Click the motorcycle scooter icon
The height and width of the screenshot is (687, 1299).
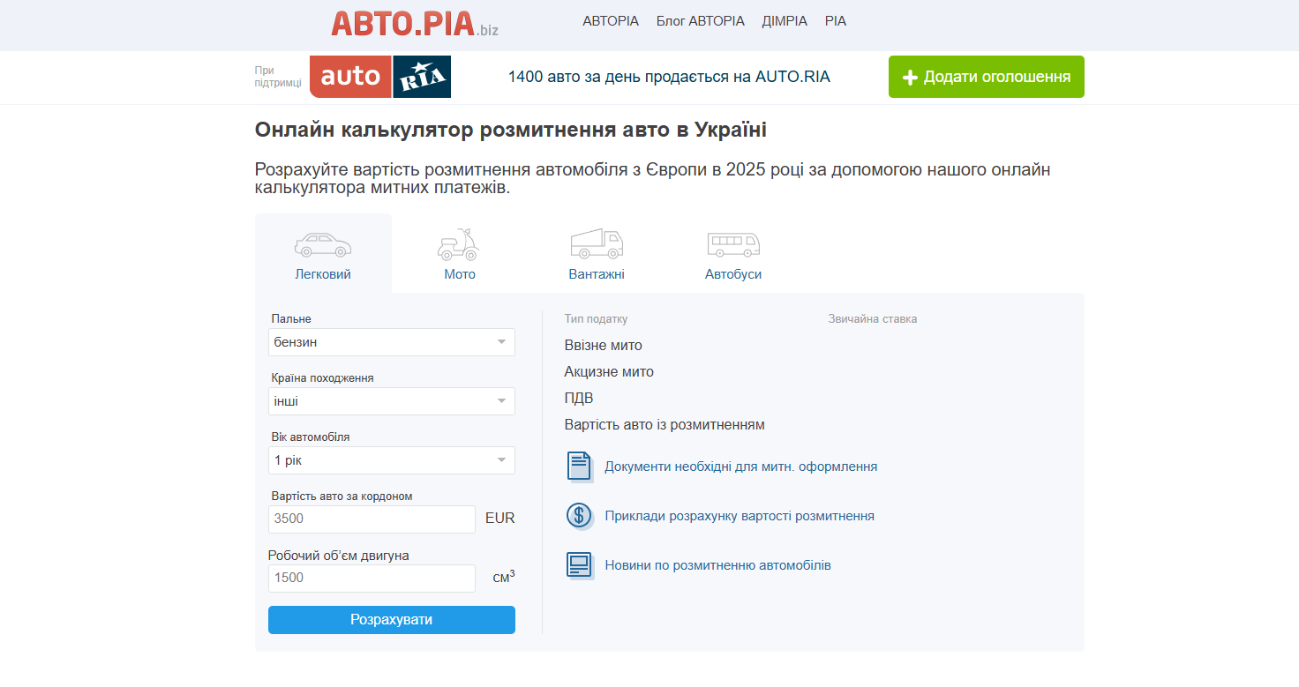pyautogui.click(x=458, y=244)
